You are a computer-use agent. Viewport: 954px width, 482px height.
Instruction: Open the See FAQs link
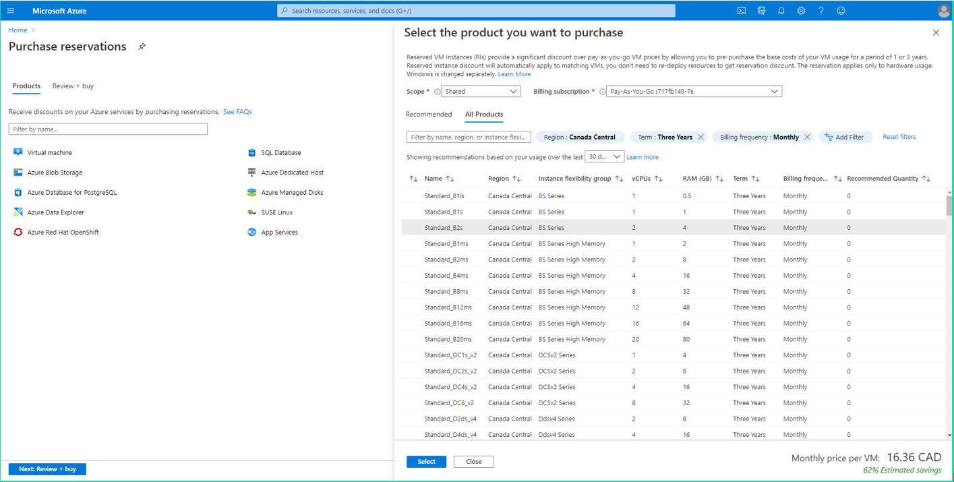coord(237,112)
